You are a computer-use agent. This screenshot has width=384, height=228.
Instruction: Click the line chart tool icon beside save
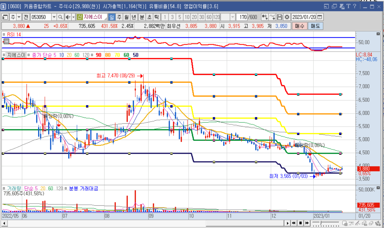[272, 17]
